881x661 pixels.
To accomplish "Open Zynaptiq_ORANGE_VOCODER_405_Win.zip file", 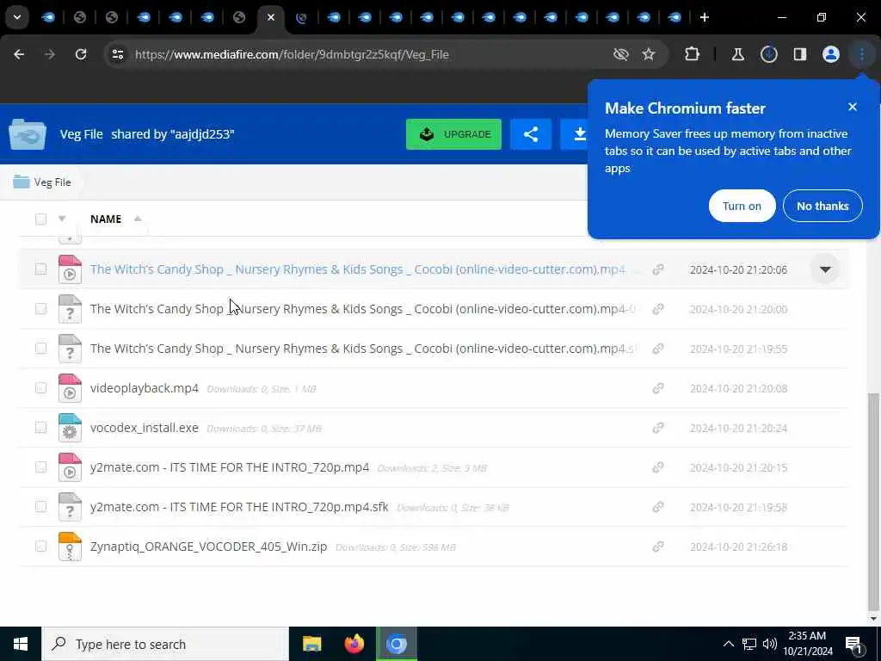I will (208, 547).
